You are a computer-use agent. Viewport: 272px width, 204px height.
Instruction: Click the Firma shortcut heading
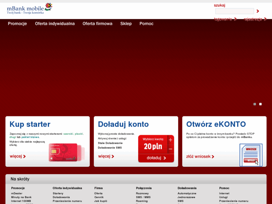[98, 188]
